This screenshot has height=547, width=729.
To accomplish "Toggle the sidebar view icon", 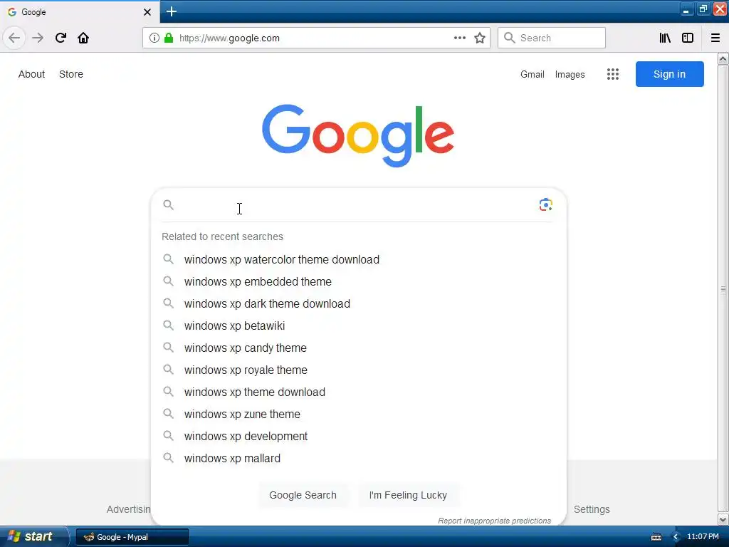I will (x=688, y=38).
